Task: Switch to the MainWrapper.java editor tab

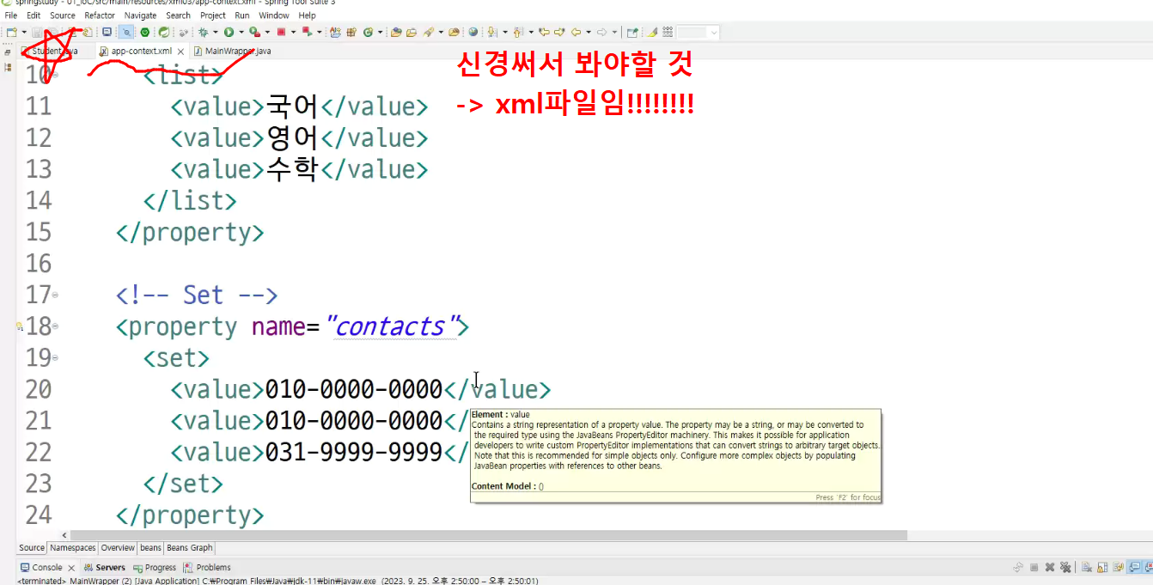Action: pos(232,51)
